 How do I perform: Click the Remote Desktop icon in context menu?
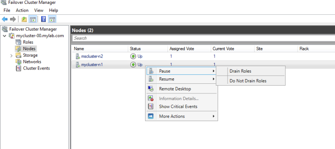coord(151,89)
